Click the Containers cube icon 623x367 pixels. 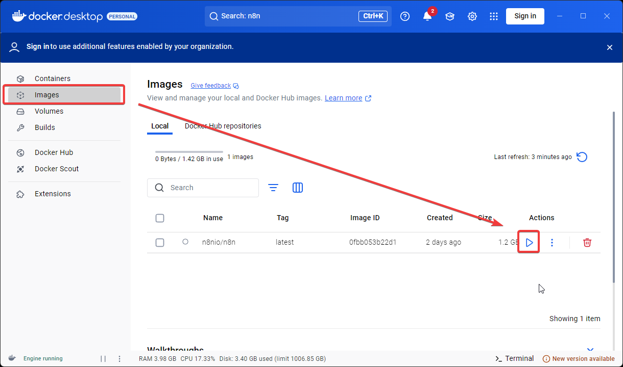pos(20,78)
